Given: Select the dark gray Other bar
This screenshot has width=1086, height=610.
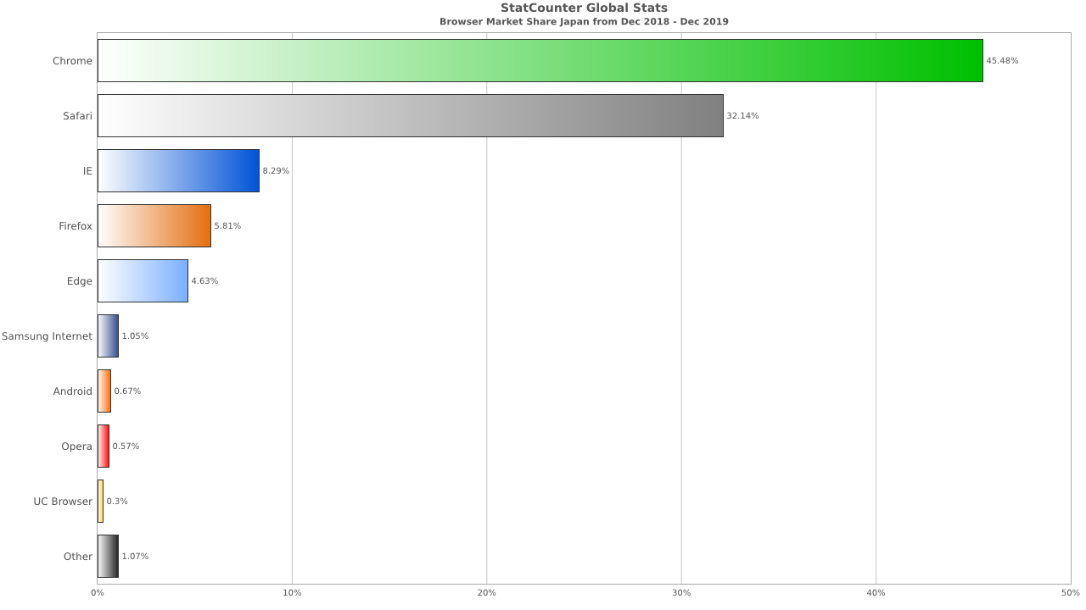Looking at the screenshot, I should pos(108,556).
